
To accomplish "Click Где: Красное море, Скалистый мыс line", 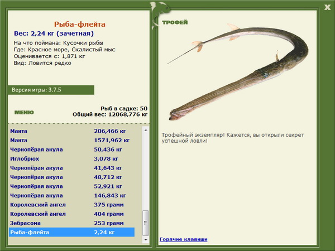I will pyautogui.click(x=65, y=50).
